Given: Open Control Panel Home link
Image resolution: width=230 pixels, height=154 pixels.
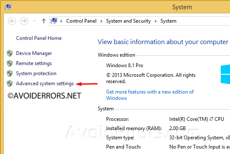Looking at the screenshot, I should tap(39, 38).
